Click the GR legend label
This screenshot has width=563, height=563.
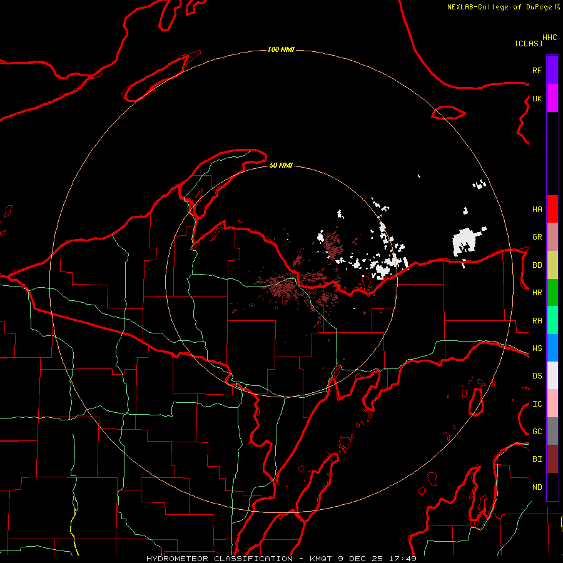tap(537, 237)
